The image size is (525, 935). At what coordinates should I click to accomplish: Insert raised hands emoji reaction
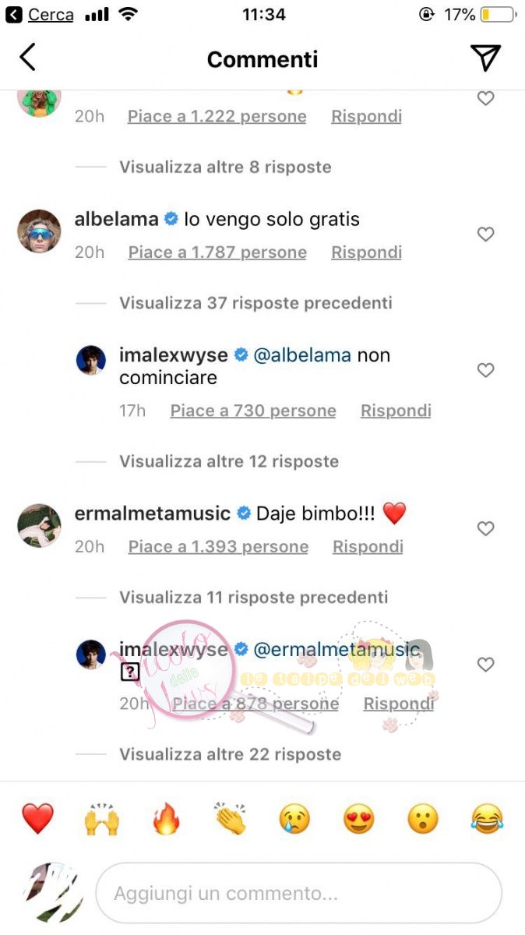coord(102,819)
